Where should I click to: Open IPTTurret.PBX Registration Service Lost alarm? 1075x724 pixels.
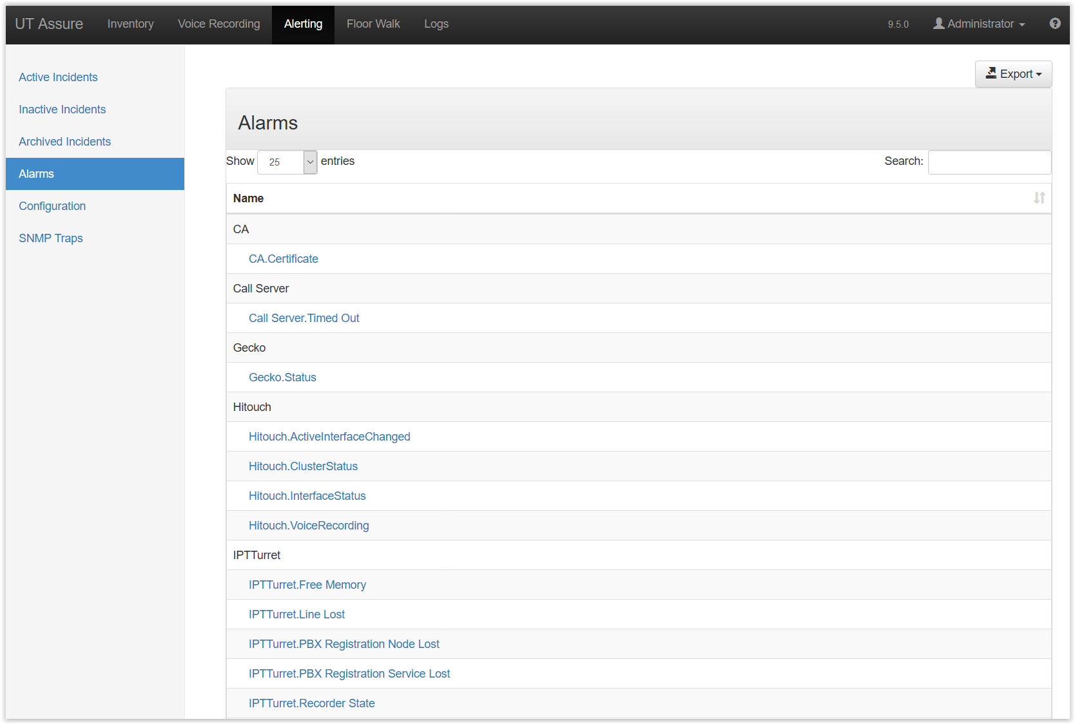[x=349, y=674]
